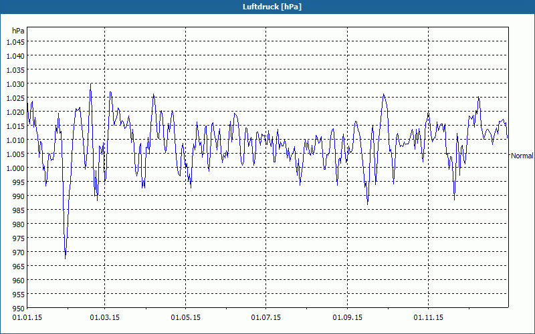Click the 995 axis value

coord(19,182)
